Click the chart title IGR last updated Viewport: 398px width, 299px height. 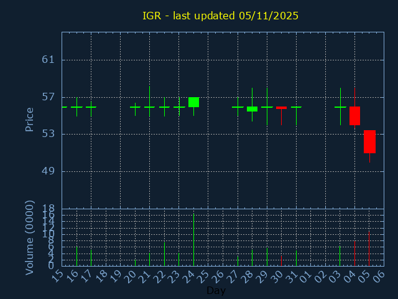point(220,16)
